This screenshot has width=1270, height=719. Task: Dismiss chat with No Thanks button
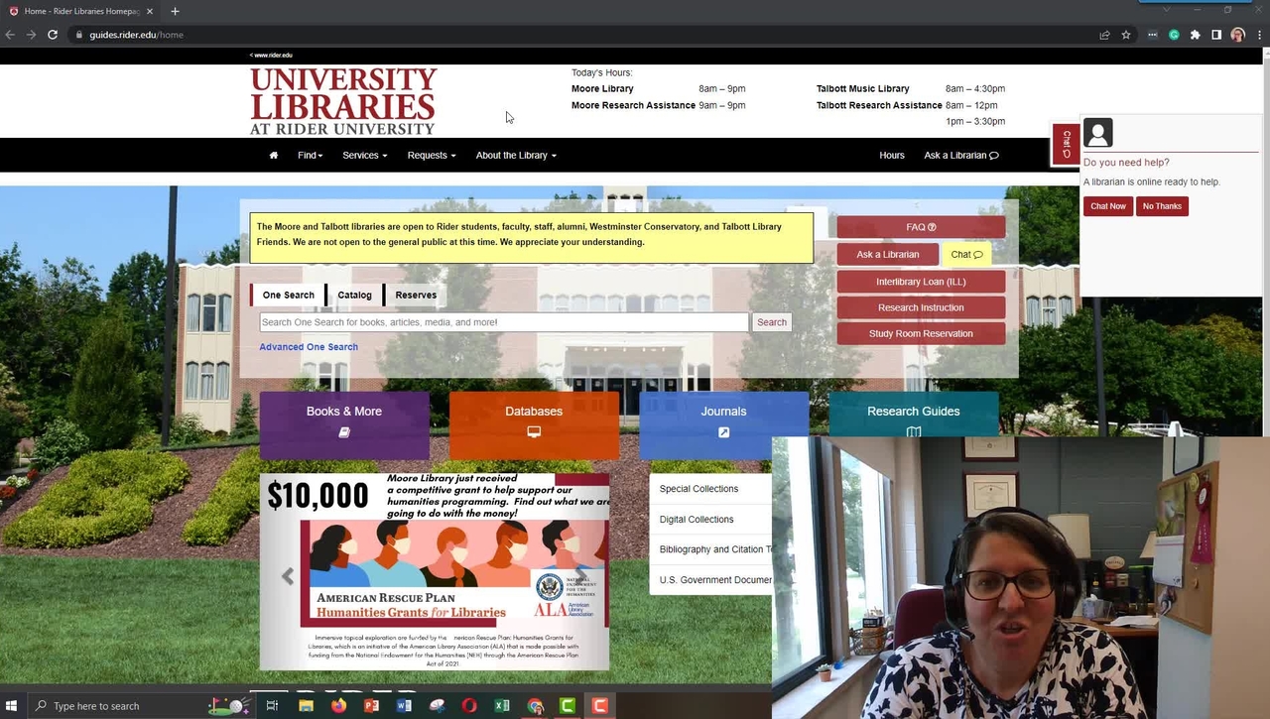pyautogui.click(x=1162, y=206)
